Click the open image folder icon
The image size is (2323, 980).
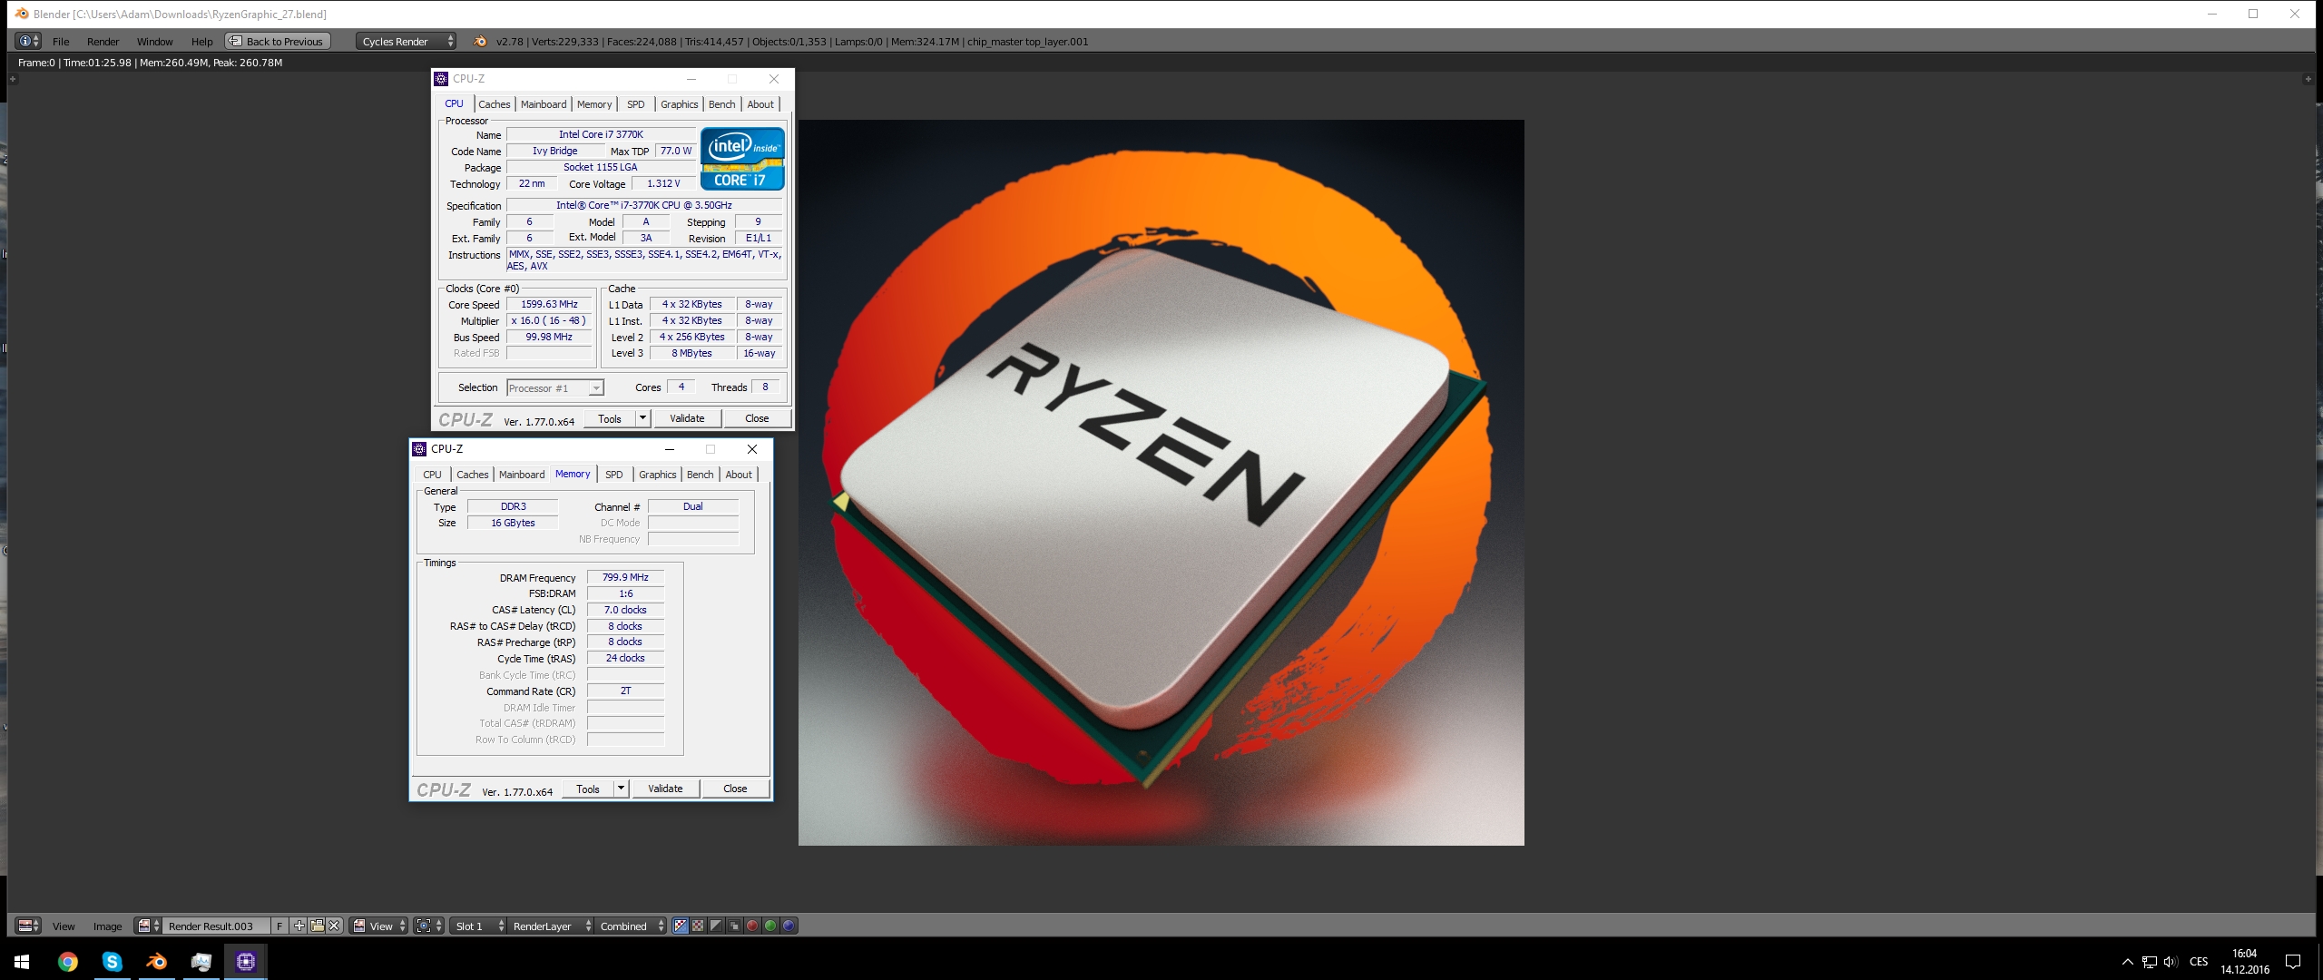click(317, 926)
